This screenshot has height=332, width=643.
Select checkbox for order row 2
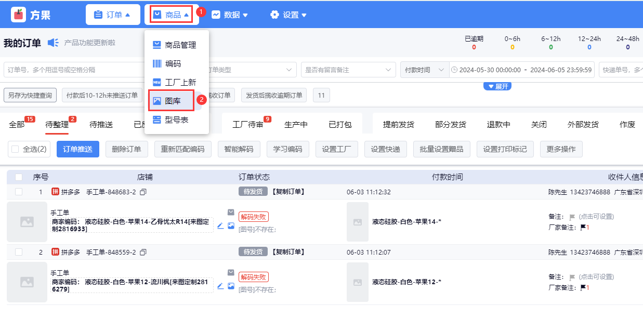click(x=19, y=253)
